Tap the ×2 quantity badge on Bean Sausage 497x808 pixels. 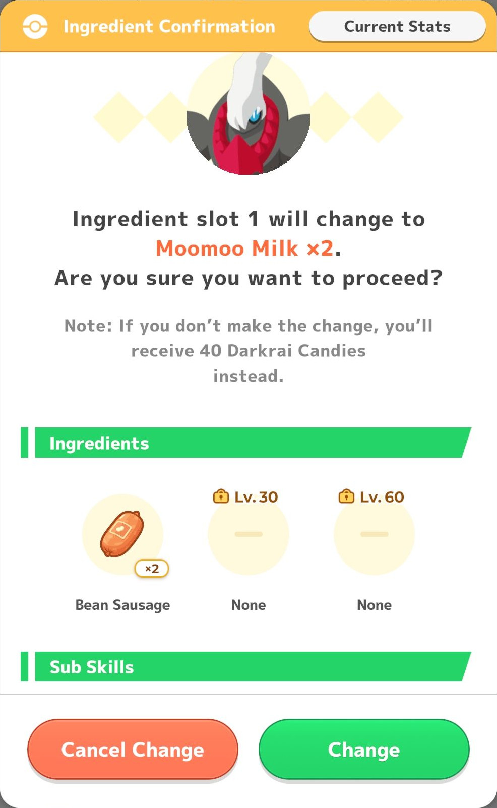click(152, 569)
